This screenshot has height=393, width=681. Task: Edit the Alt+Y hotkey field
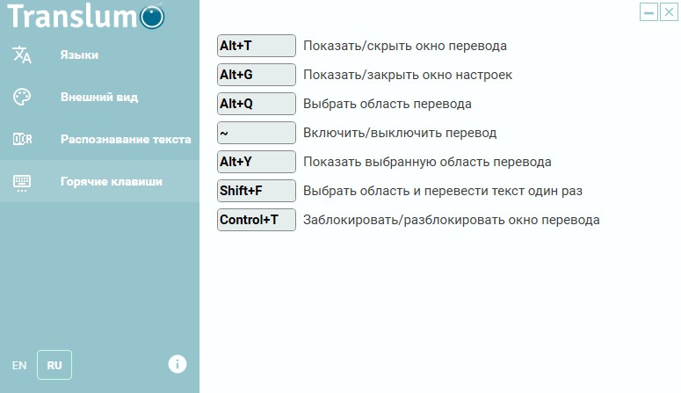[x=257, y=162]
